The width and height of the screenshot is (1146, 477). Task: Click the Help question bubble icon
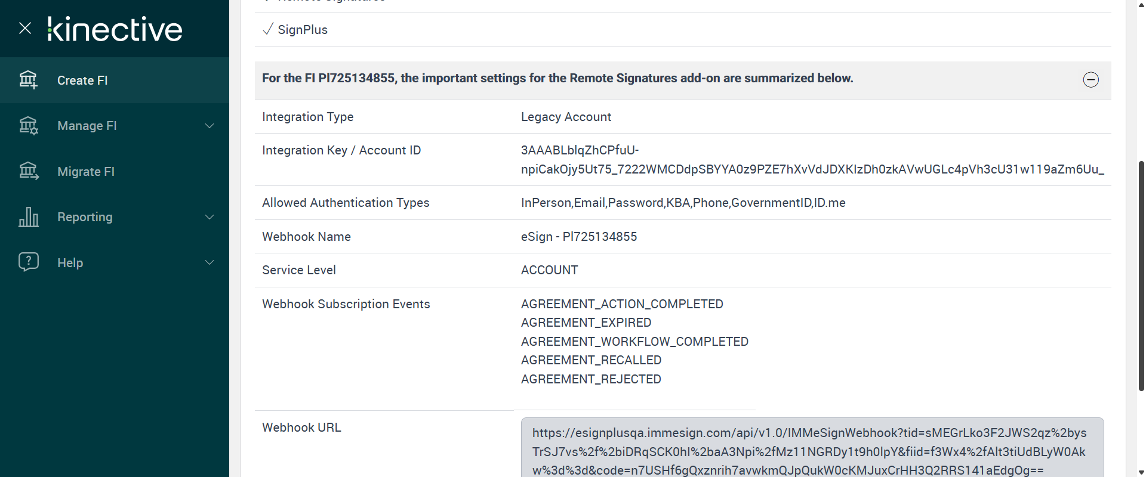28,262
